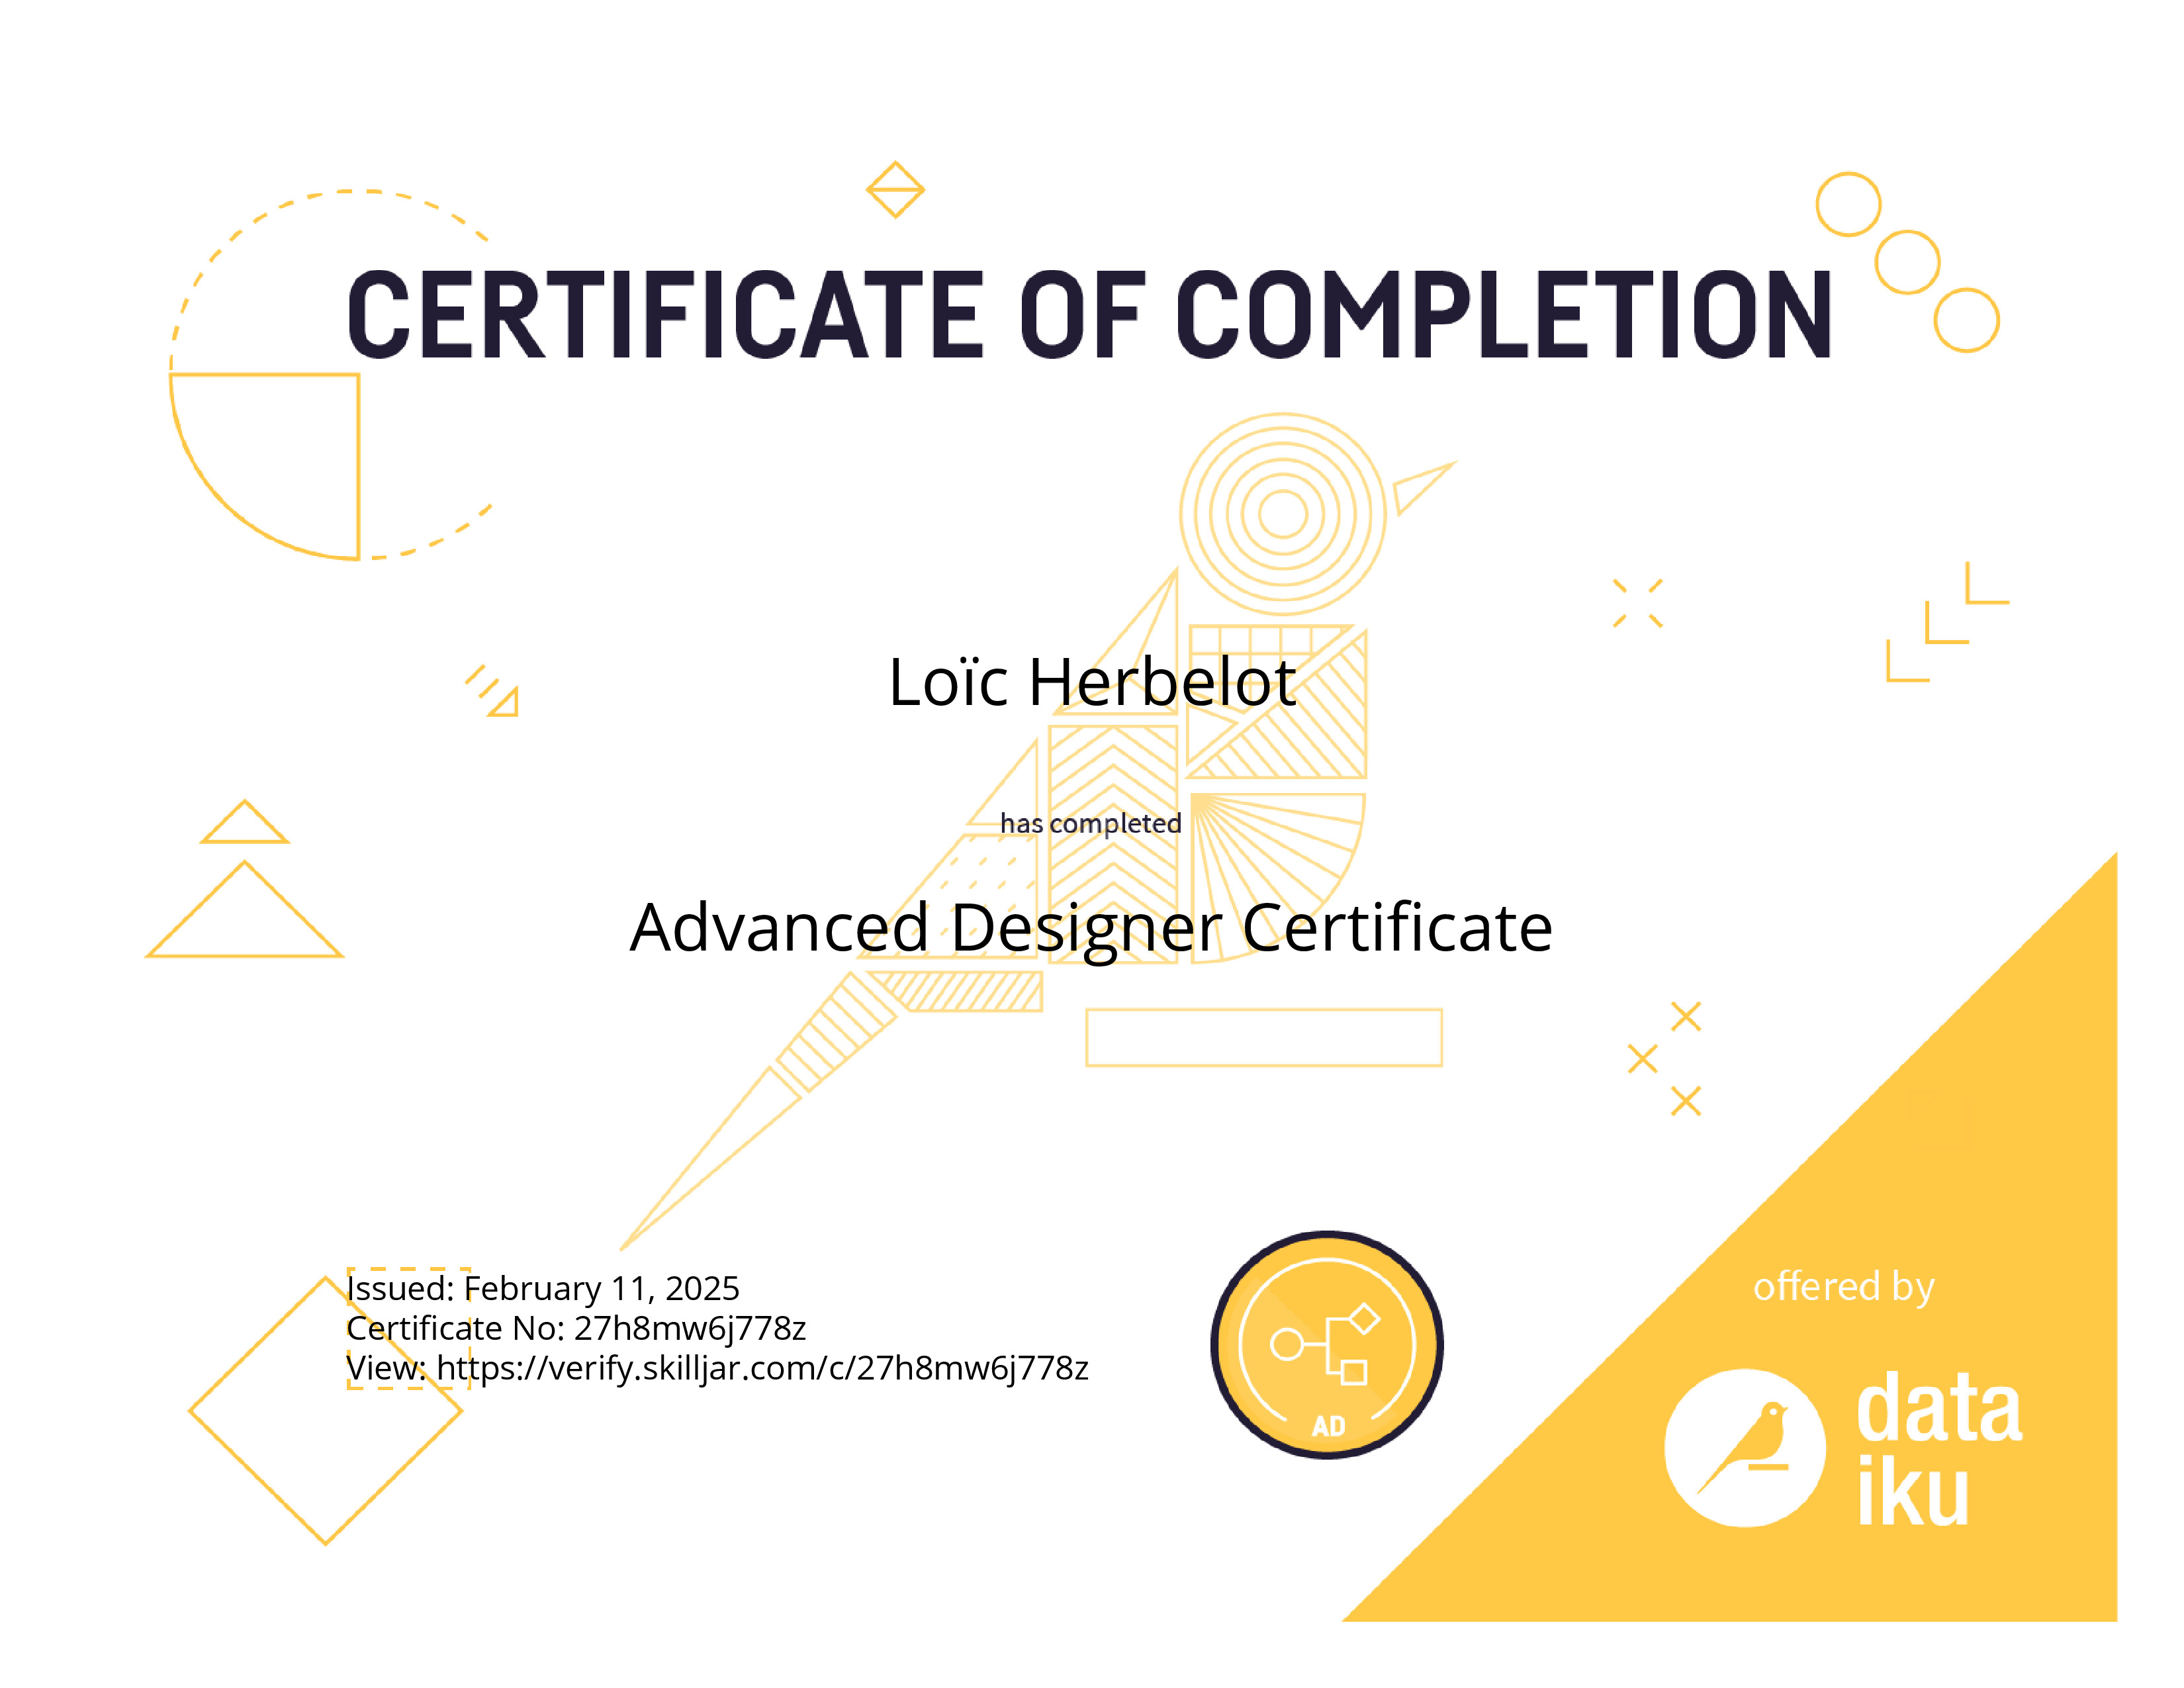The height and width of the screenshot is (1688, 2184).
Task: Click the 'Certificate of Completion' heading
Action: (1090, 314)
